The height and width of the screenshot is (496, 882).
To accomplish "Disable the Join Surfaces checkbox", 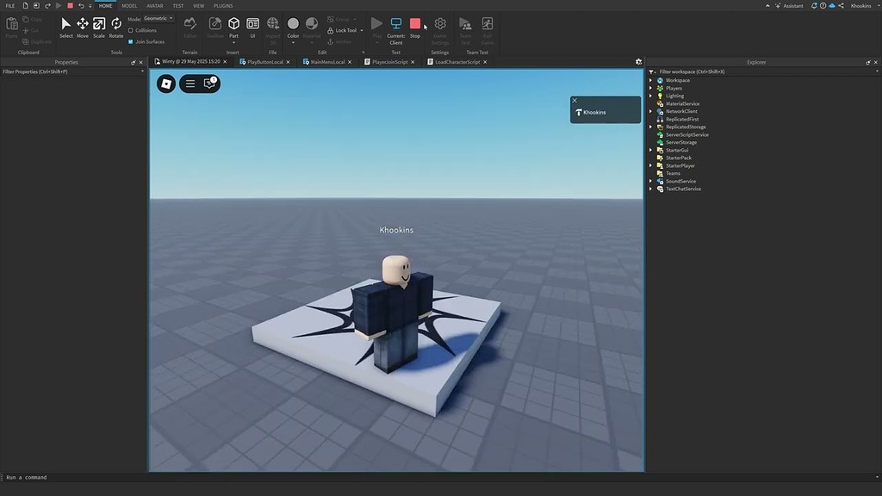I will (x=131, y=41).
